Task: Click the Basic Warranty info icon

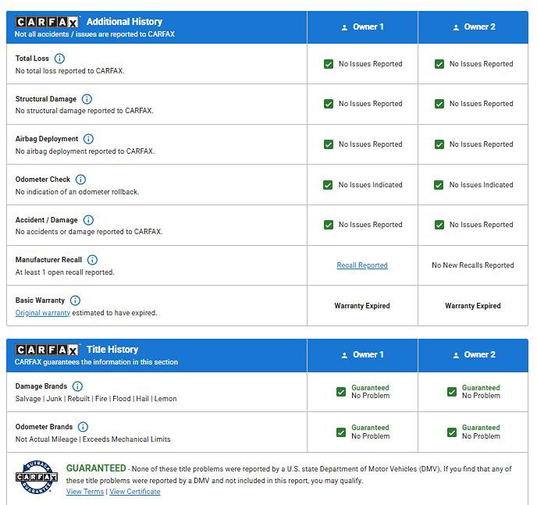Action: pyautogui.click(x=75, y=301)
